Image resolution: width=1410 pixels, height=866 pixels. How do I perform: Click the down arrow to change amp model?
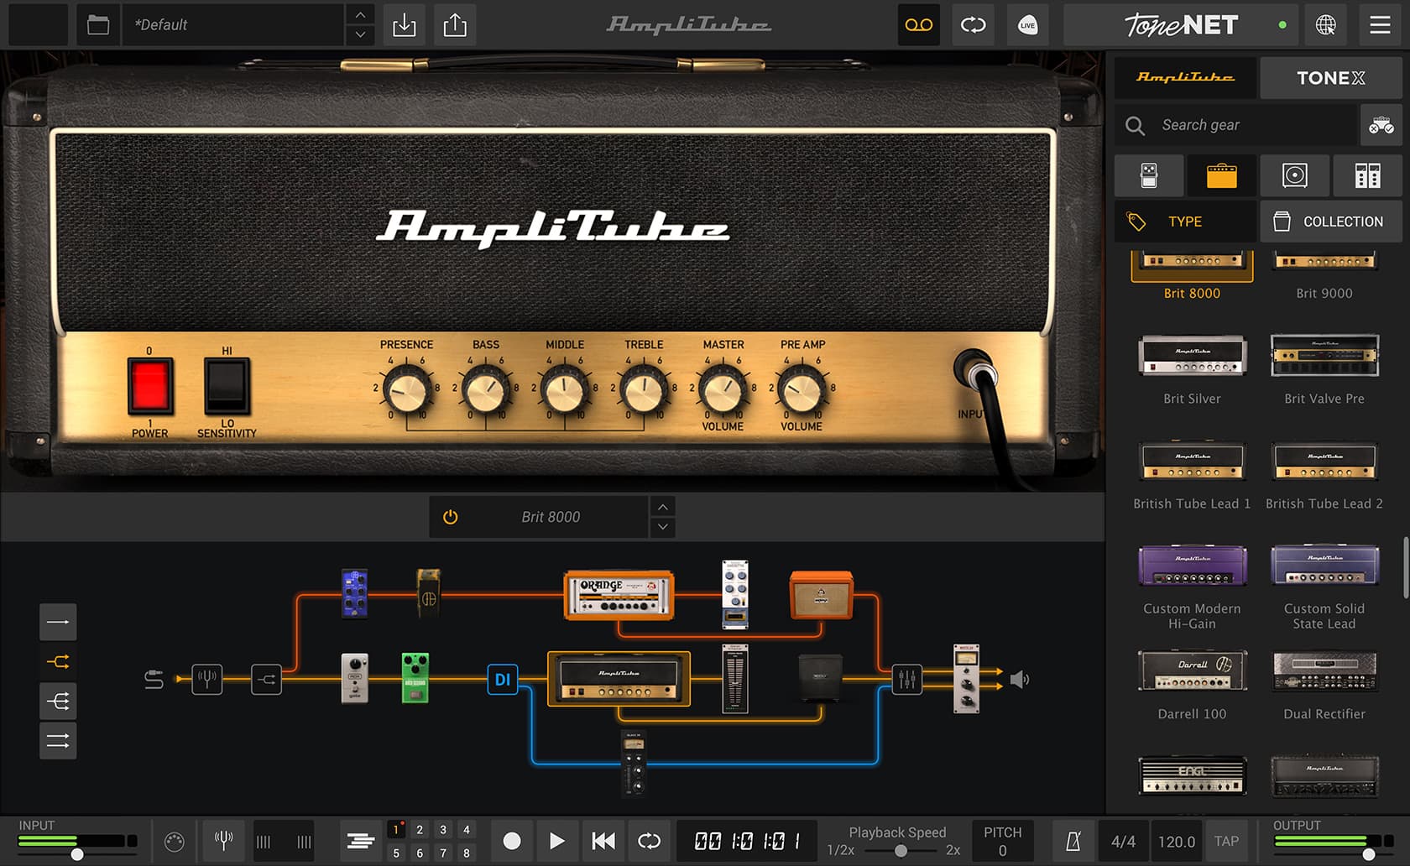click(662, 527)
